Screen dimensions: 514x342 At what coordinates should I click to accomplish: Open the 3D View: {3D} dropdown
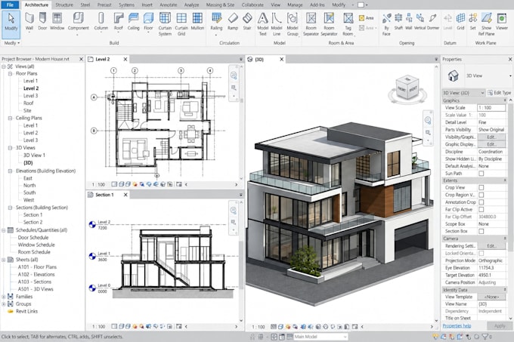pyautogui.click(x=463, y=93)
